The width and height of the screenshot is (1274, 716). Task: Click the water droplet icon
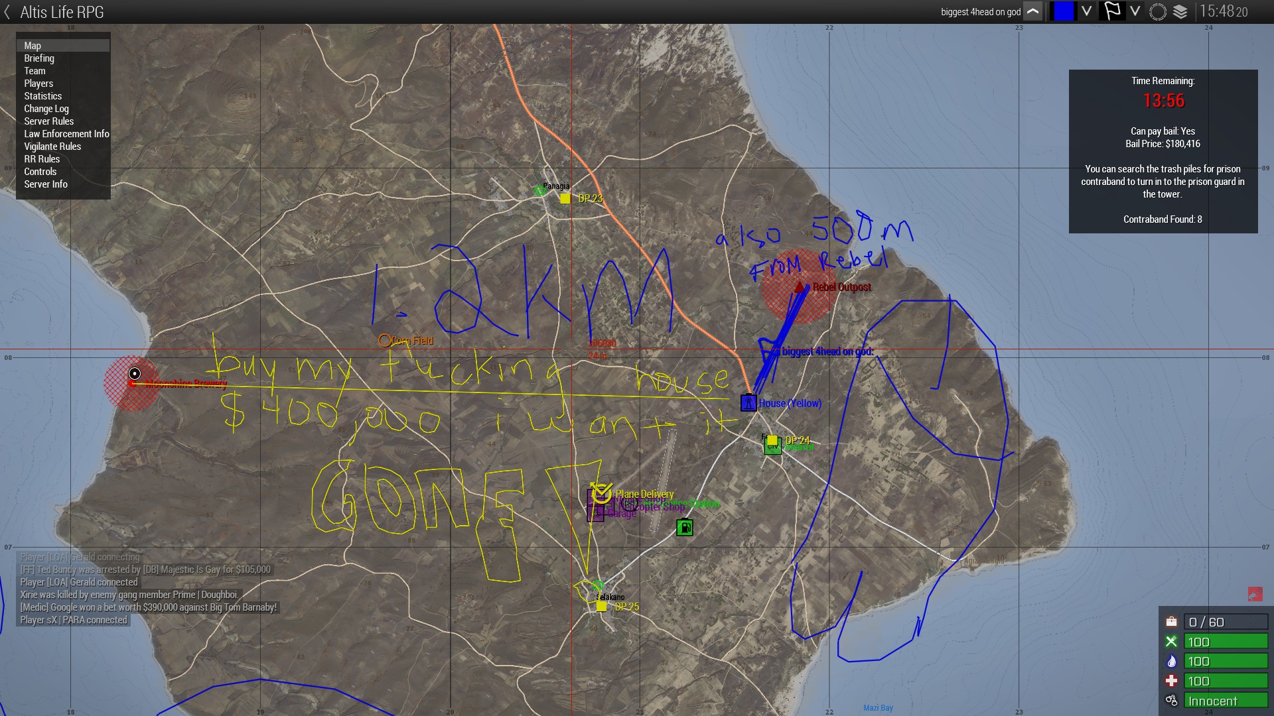(1171, 662)
